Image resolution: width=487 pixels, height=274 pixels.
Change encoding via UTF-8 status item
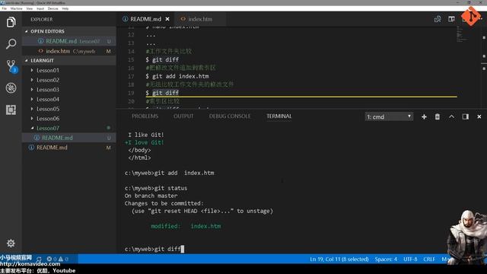pos(410,259)
